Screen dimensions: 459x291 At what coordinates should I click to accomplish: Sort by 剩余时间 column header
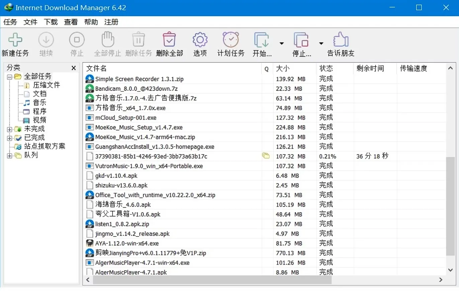click(375, 69)
